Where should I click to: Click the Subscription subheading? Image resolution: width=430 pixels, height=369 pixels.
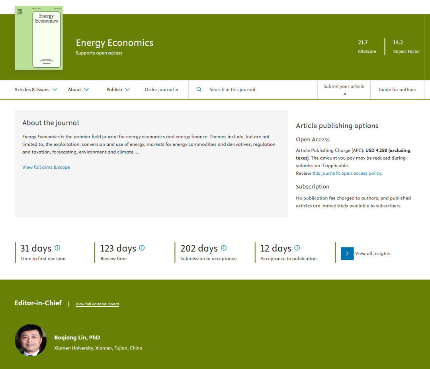pos(313,187)
